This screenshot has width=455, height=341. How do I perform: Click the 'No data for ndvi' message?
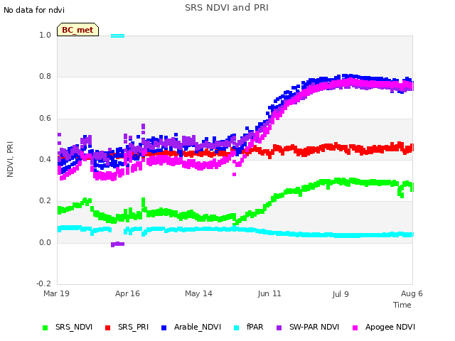point(34,10)
